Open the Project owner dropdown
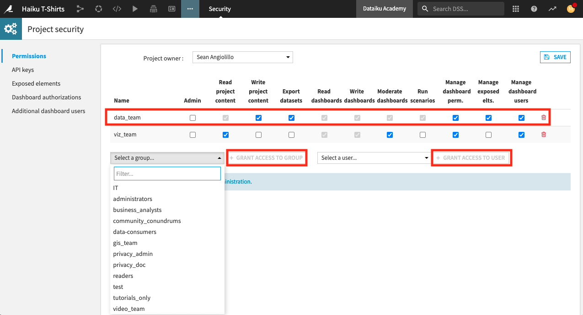 point(242,57)
